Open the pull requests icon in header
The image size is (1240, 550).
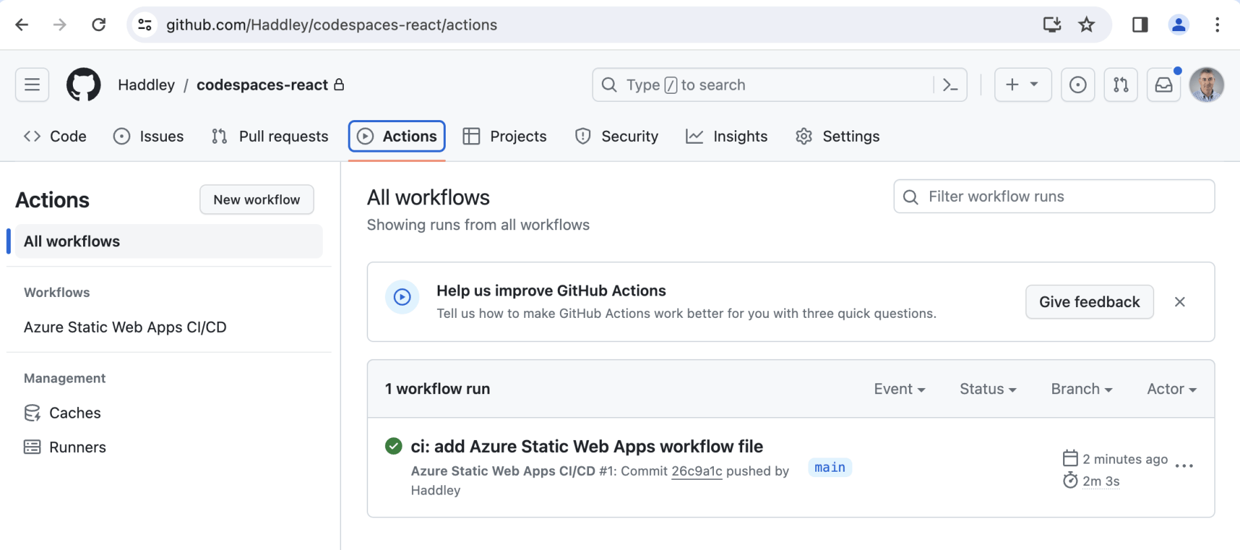point(1120,85)
